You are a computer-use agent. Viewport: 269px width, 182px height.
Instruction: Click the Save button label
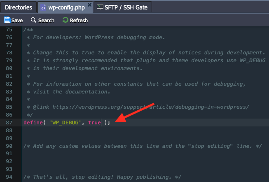[x=17, y=21]
